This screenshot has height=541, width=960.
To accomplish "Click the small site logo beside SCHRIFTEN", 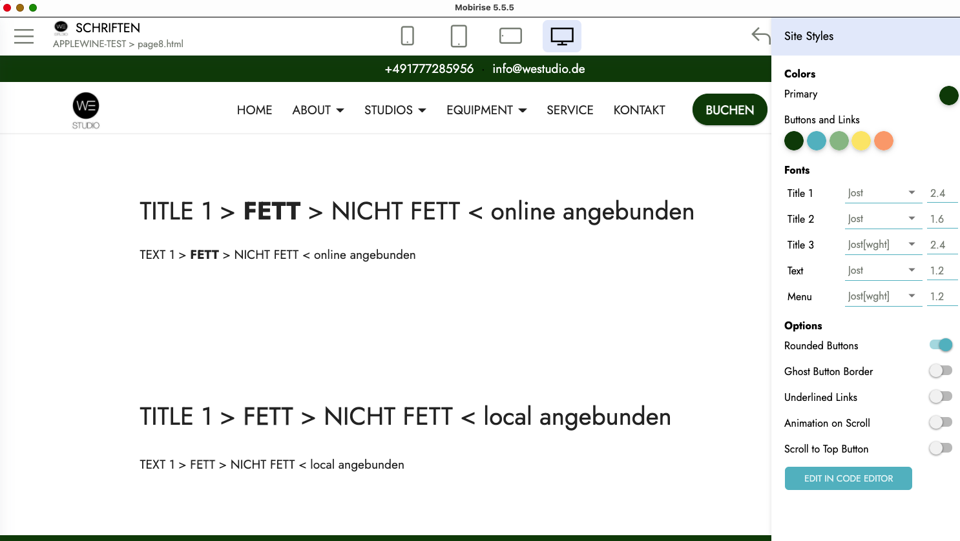I will [x=61, y=28].
